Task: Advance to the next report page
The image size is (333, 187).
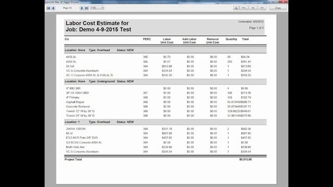Action: (x=82, y=8)
